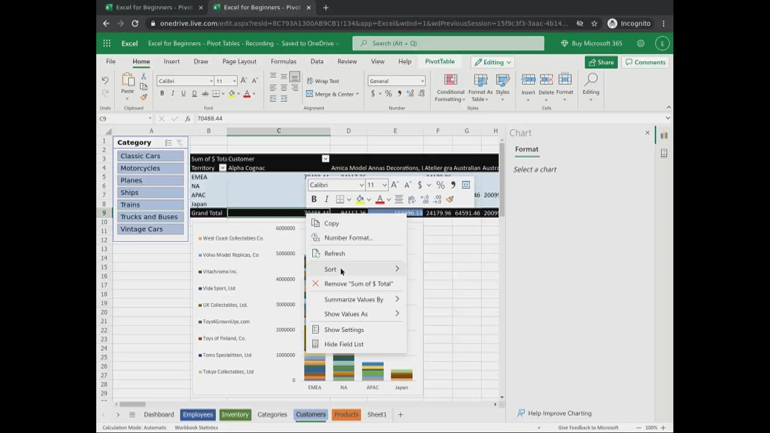Open the Formulas ribbon tab

coord(283,61)
